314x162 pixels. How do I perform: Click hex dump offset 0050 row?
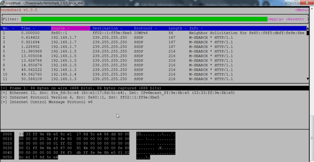[7, 157]
